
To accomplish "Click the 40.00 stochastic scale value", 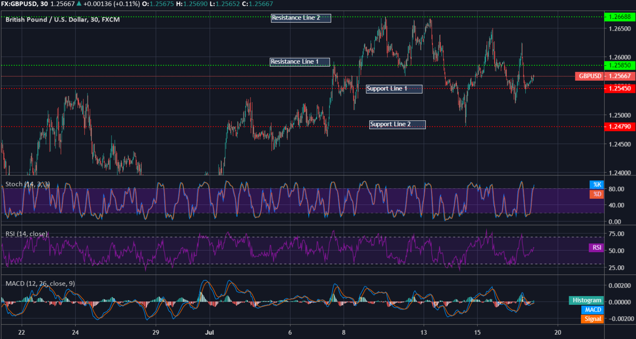I will point(616,205).
